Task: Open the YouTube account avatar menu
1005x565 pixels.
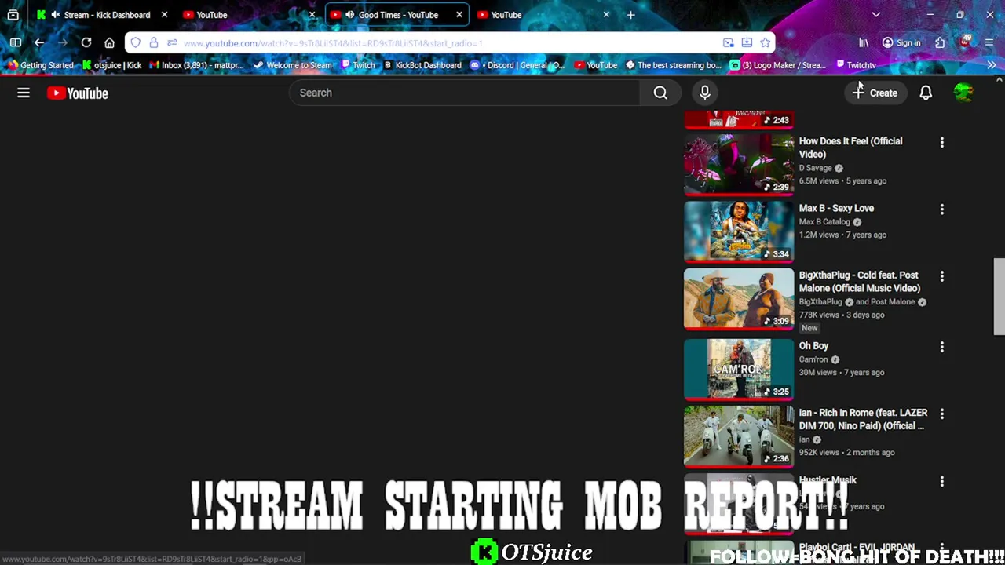Action: pos(963,93)
